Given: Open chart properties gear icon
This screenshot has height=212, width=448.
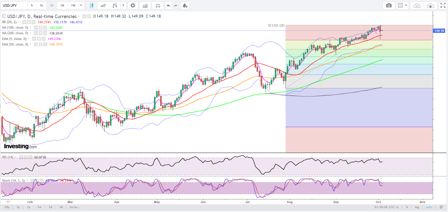Looking at the screenshot, I should pyautogui.click(x=133, y=5).
